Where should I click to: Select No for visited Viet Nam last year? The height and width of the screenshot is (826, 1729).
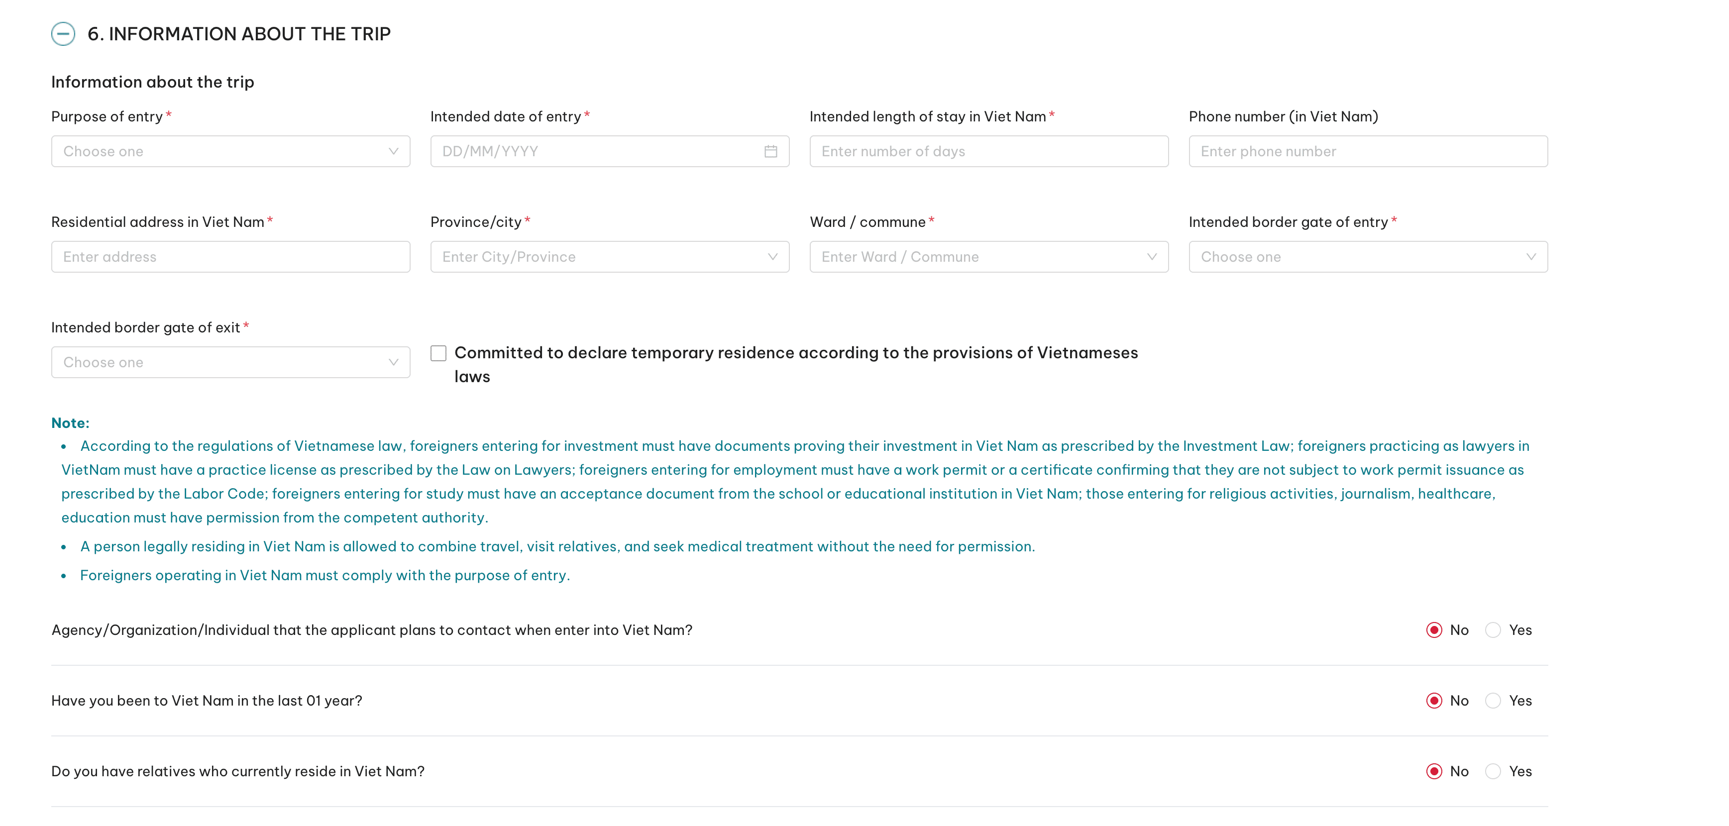[x=1434, y=701]
